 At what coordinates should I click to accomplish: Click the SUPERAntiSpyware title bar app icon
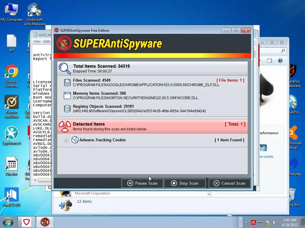[57, 30]
